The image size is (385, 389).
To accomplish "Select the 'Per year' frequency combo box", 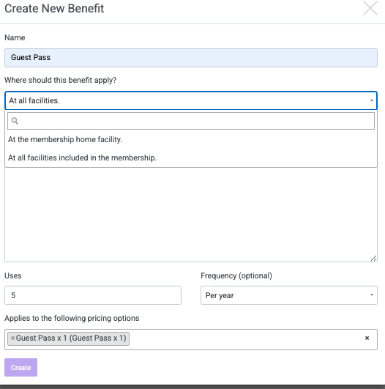I will 289,295.
